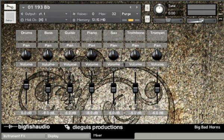Screen dimensions: 224x140
Task: Click the dieguis productions logo
Action: [93, 127]
